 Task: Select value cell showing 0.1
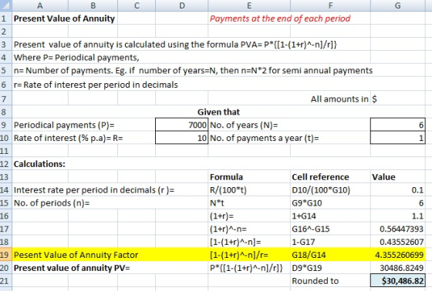click(x=398, y=190)
